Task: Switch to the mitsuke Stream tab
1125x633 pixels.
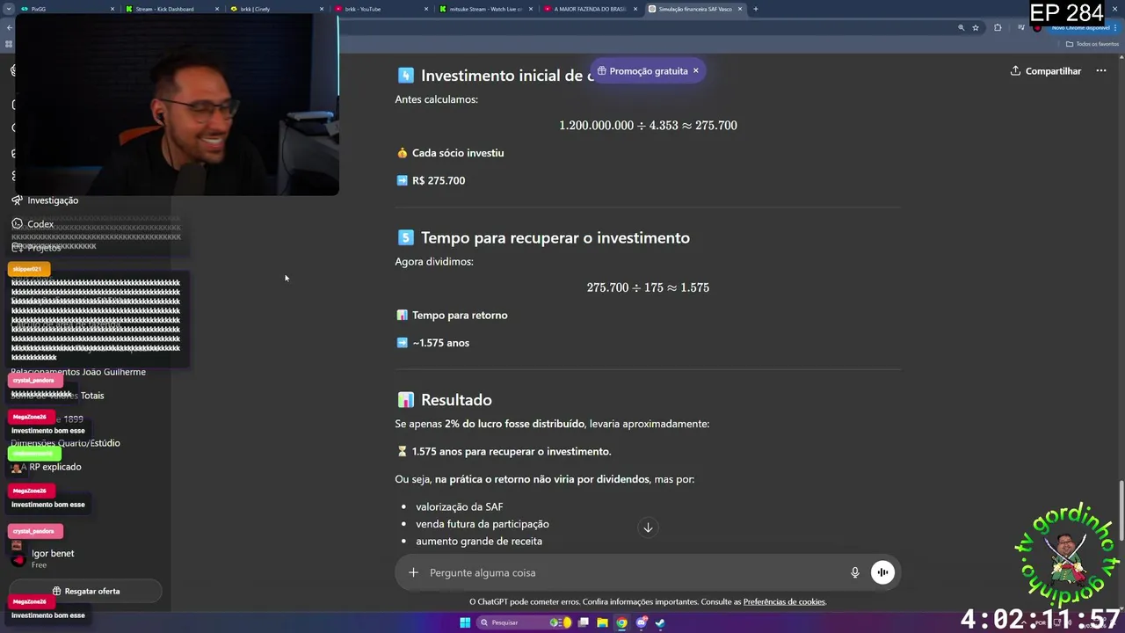Action: click(x=485, y=9)
